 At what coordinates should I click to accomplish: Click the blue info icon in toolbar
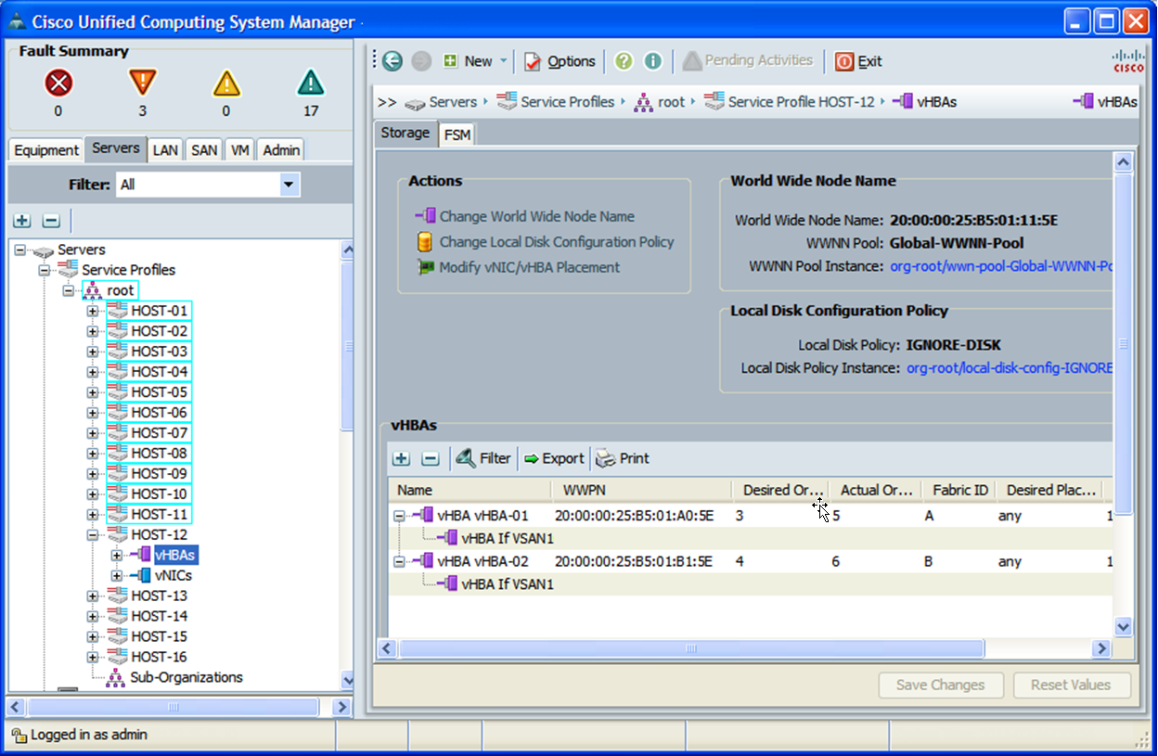(653, 61)
